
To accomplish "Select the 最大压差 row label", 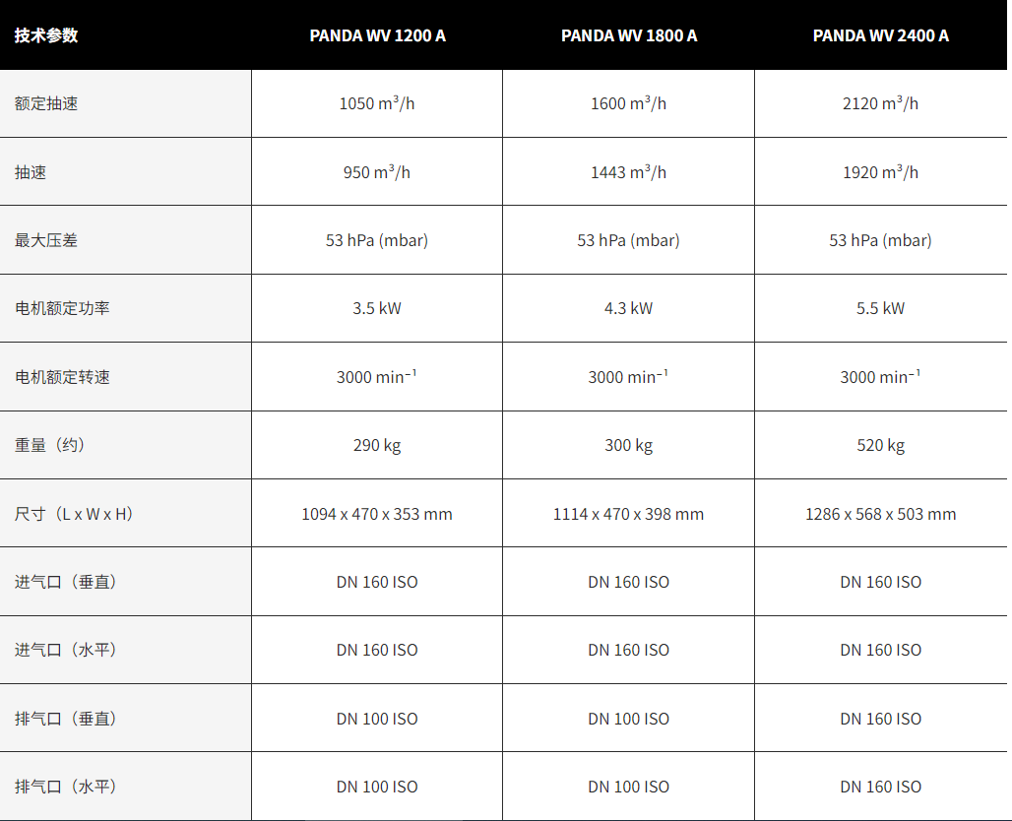I will click(x=125, y=240).
